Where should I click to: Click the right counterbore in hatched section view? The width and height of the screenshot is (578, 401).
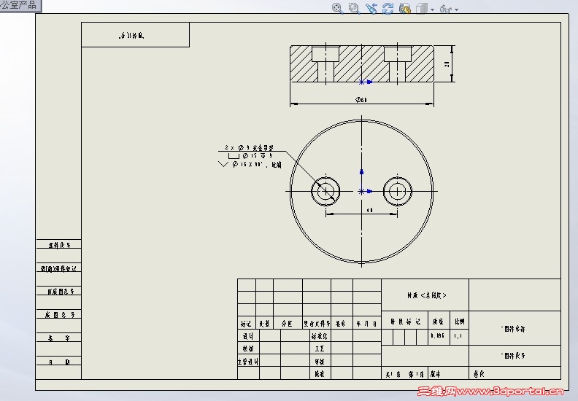397,54
